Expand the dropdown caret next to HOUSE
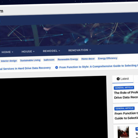Image resolution: width=138 pixels, height=138 pixels. [x=34, y=52]
